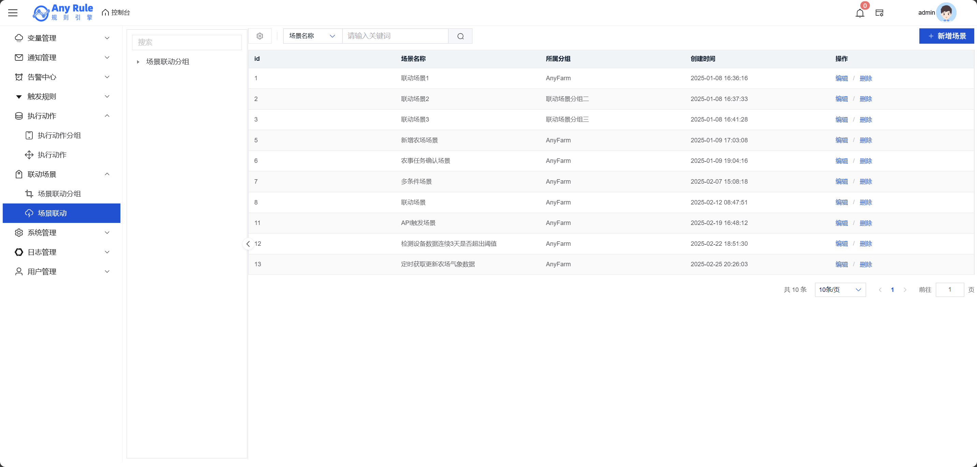This screenshot has width=977, height=467.
Task: Click the 新增场景 button
Action: (946, 36)
